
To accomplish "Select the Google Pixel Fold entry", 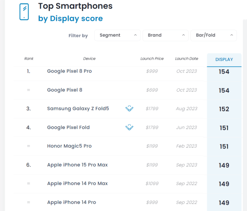I will pyautogui.click(x=68, y=127).
